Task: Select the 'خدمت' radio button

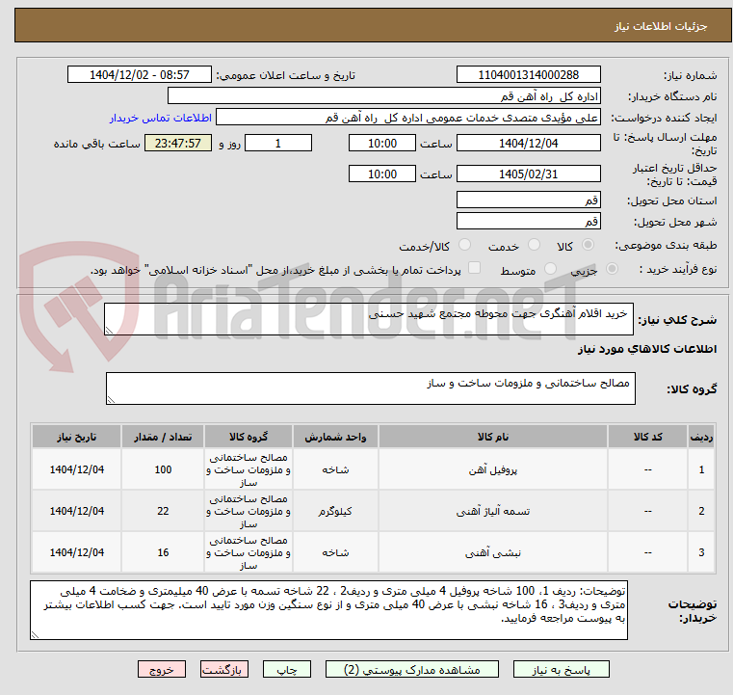Action: pyautogui.click(x=534, y=245)
